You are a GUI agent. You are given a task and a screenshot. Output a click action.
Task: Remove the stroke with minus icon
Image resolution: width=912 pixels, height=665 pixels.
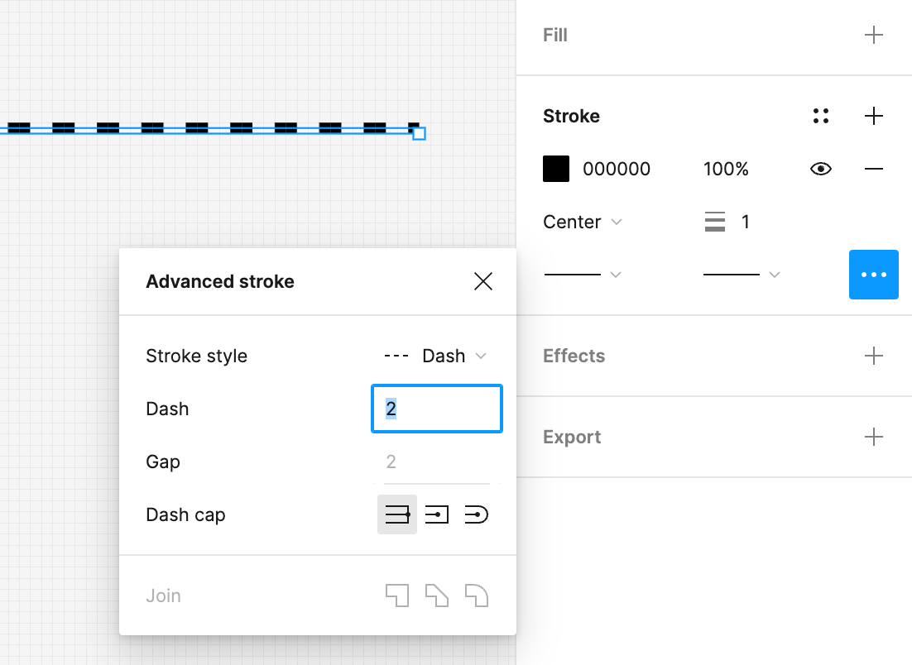pos(873,169)
